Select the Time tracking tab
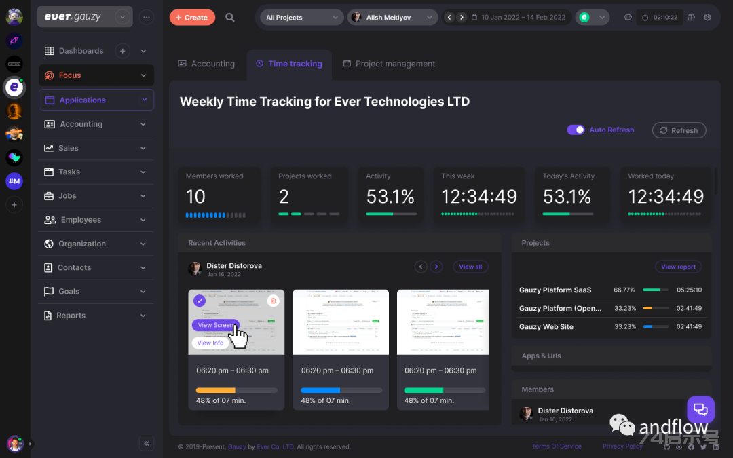 289,64
